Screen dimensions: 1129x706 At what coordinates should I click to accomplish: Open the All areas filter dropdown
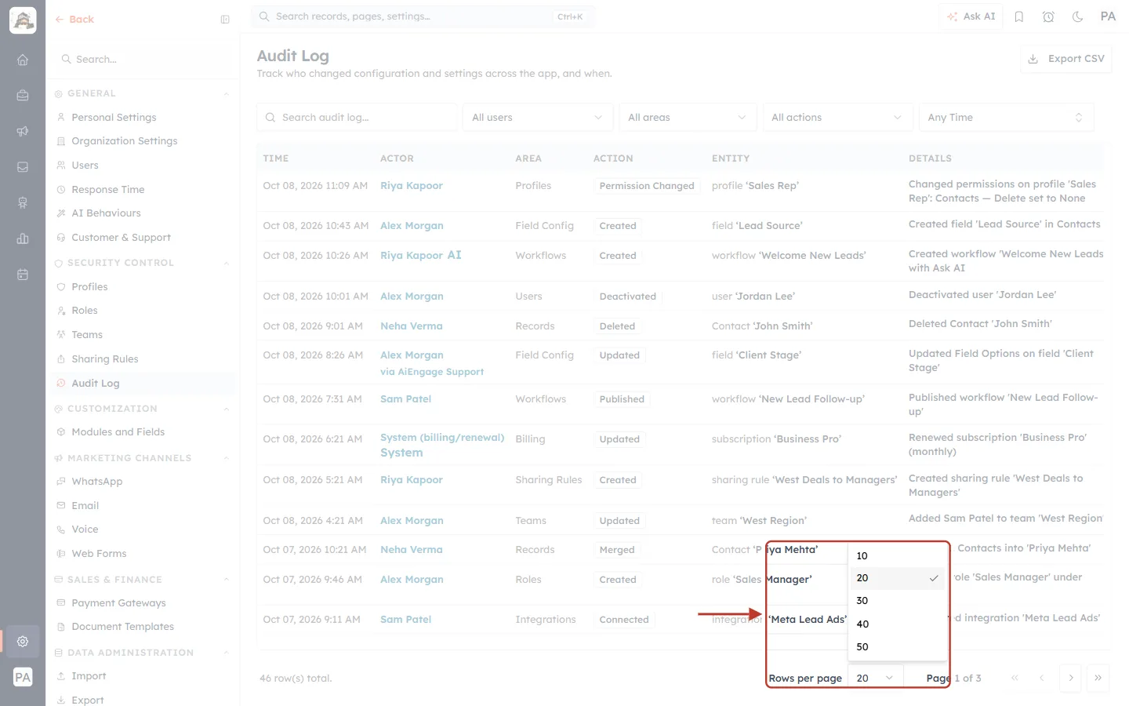click(688, 118)
